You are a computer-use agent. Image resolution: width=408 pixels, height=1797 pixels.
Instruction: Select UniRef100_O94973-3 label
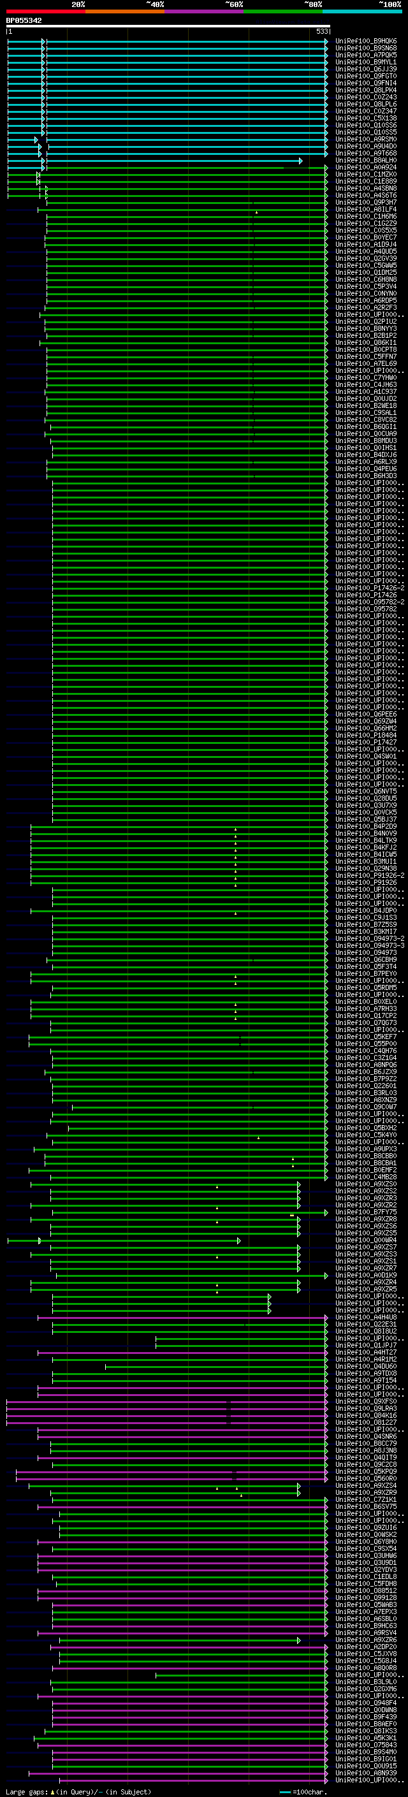(x=370, y=946)
